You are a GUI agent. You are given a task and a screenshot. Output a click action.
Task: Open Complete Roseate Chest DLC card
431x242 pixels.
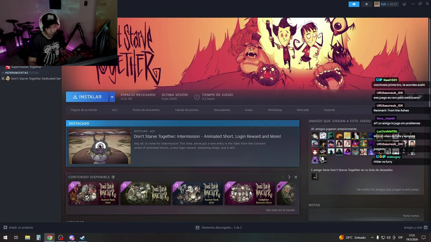250,193
